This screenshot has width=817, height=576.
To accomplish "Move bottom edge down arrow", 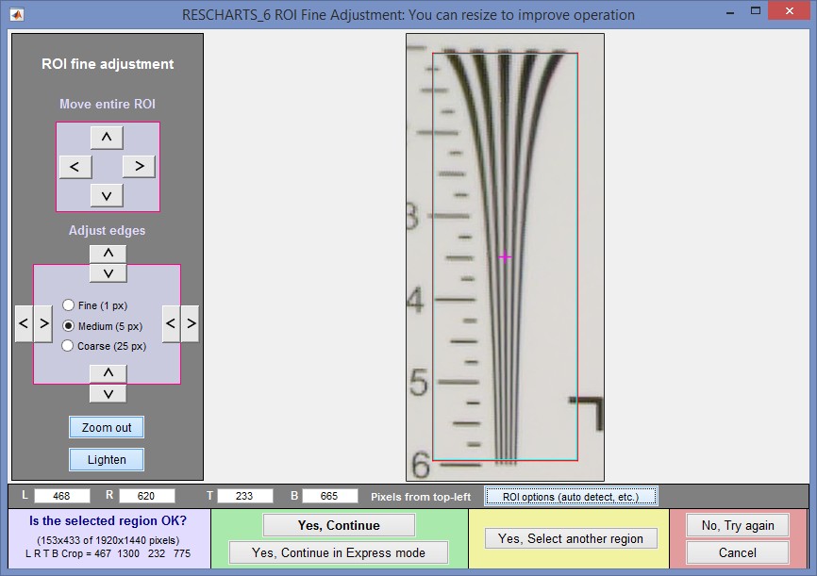I will (108, 394).
